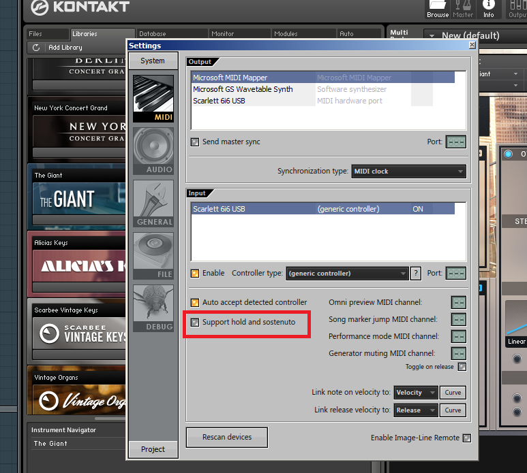Toggle Send master sync checkbox
This screenshot has width=527, height=473.
click(194, 142)
